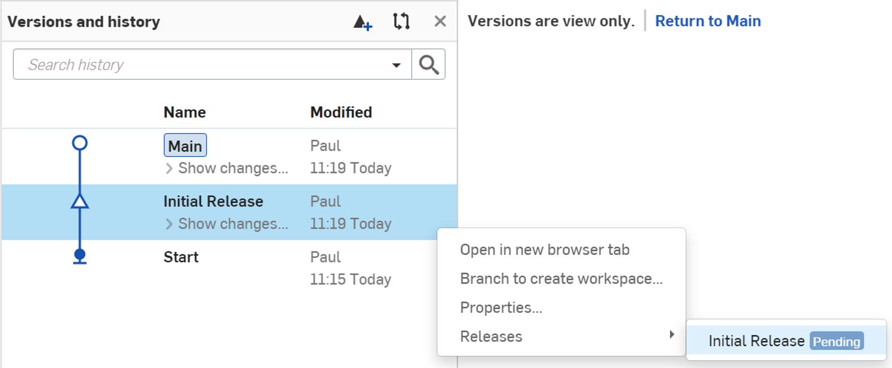Click the magnifying glass search button
The width and height of the screenshot is (892, 368).
point(428,65)
